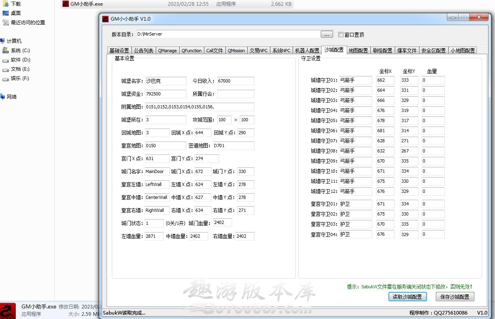Click the 保存沙城配置 button

tap(455, 297)
